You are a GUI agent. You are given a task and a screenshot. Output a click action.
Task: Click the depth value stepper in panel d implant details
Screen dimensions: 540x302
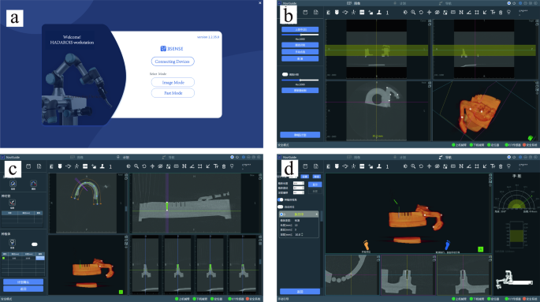pos(302,234)
